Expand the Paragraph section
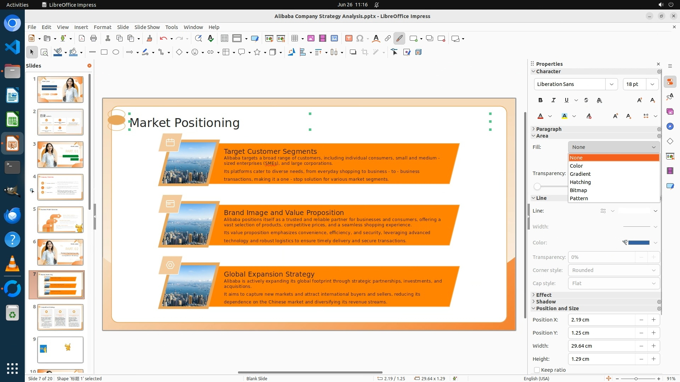This screenshot has width=680, height=382. click(x=548, y=129)
